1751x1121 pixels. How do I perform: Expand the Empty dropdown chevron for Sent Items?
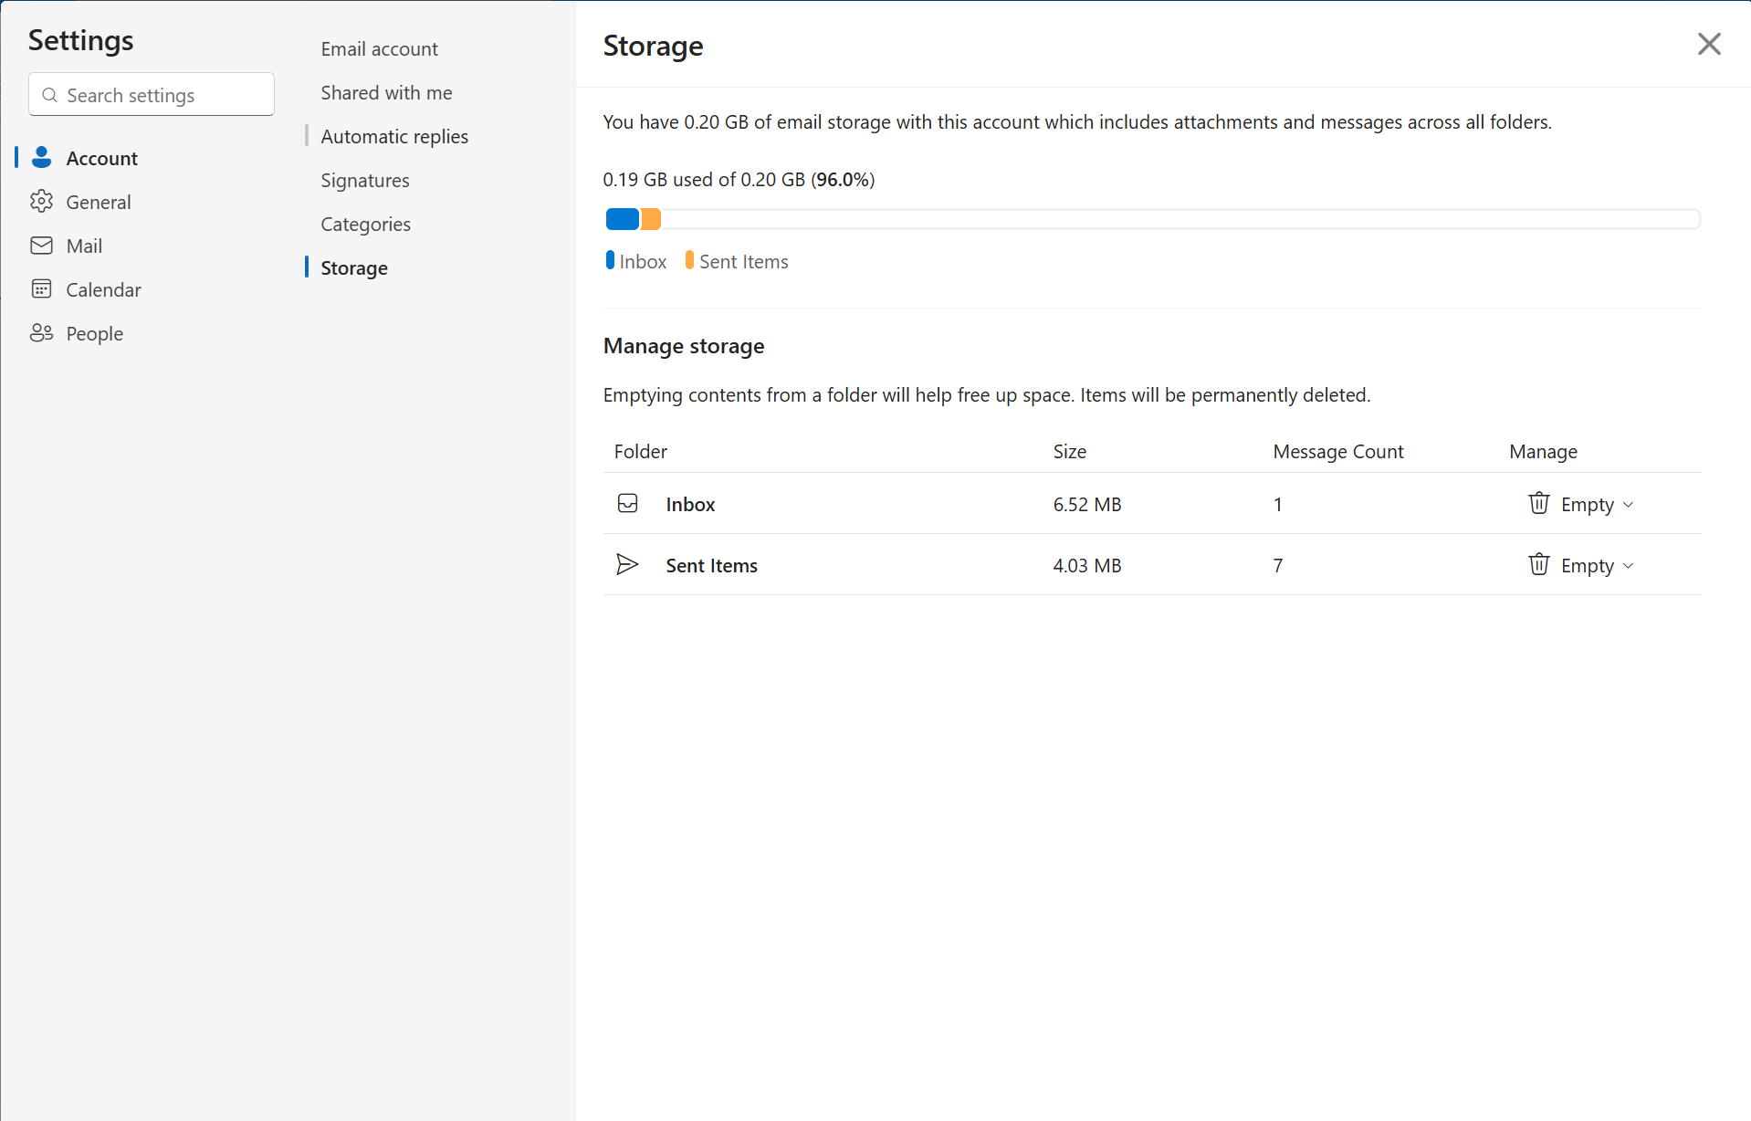[1628, 566]
